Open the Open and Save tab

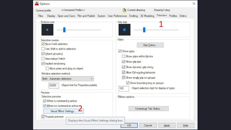tap(66, 16)
